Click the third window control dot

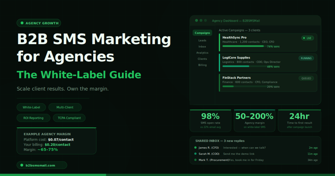pyautogui.click(x=205, y=21)
